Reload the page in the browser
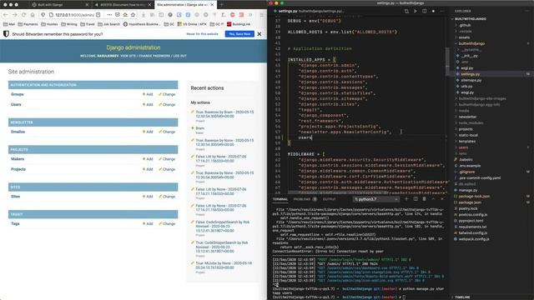The image size is (534, 300). click(23, 15)
